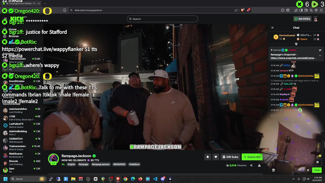Select the IRL category link
This screenshot has width=325, height=183.
click(x=63, y=164)
